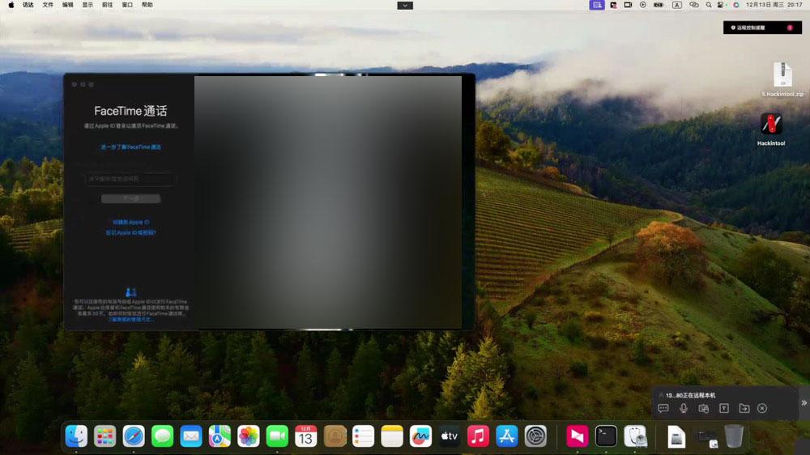Click the date and time in menu bar
Viewport: 810px width, 455px height.
(774, 5)
